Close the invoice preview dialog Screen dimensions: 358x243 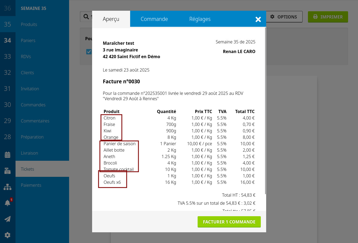tap(258, 19)
